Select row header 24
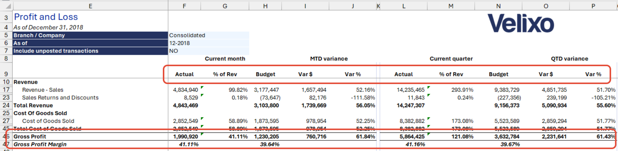The height and width of the screenshot is (151, 618). (6, 105)
